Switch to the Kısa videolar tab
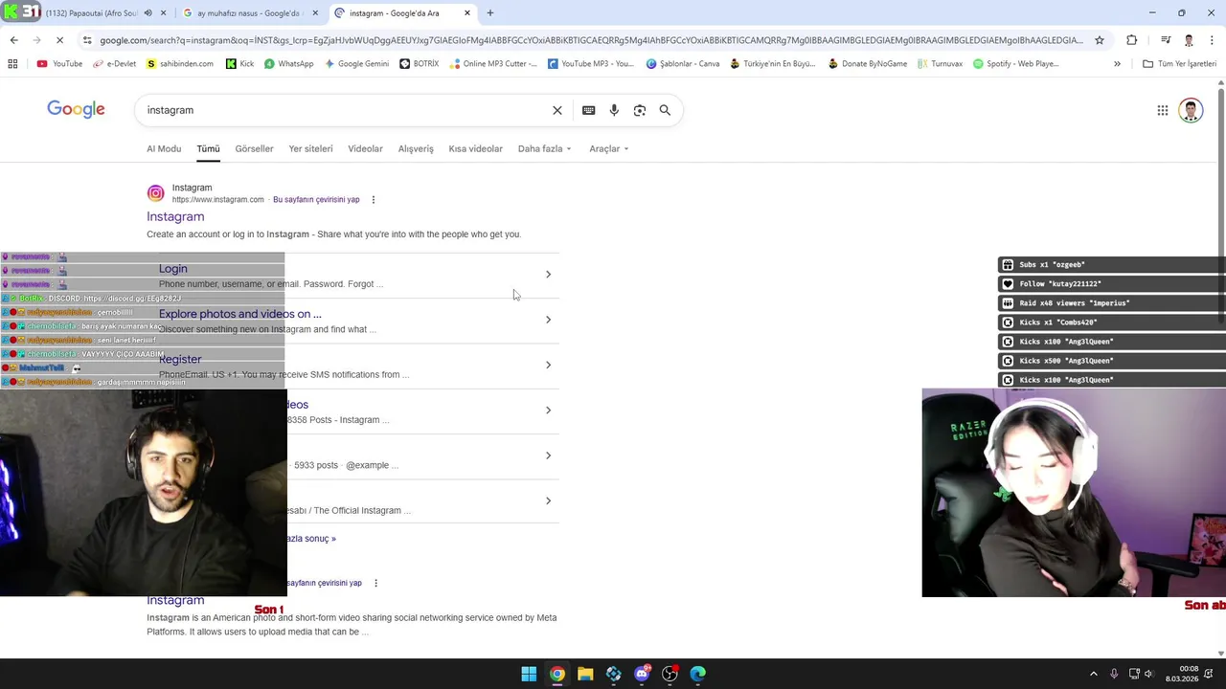 click(475, 149)
